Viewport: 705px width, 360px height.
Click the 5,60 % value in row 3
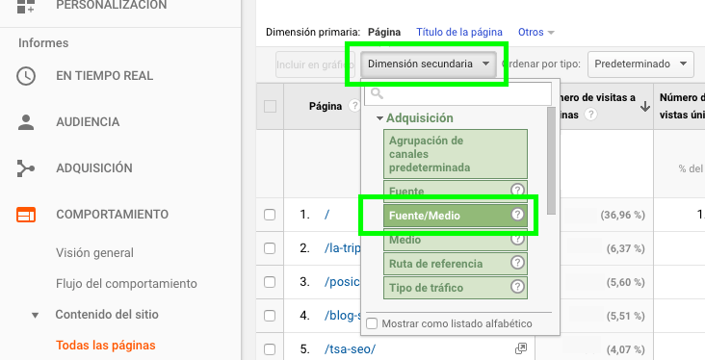click(x=625, y=282)
